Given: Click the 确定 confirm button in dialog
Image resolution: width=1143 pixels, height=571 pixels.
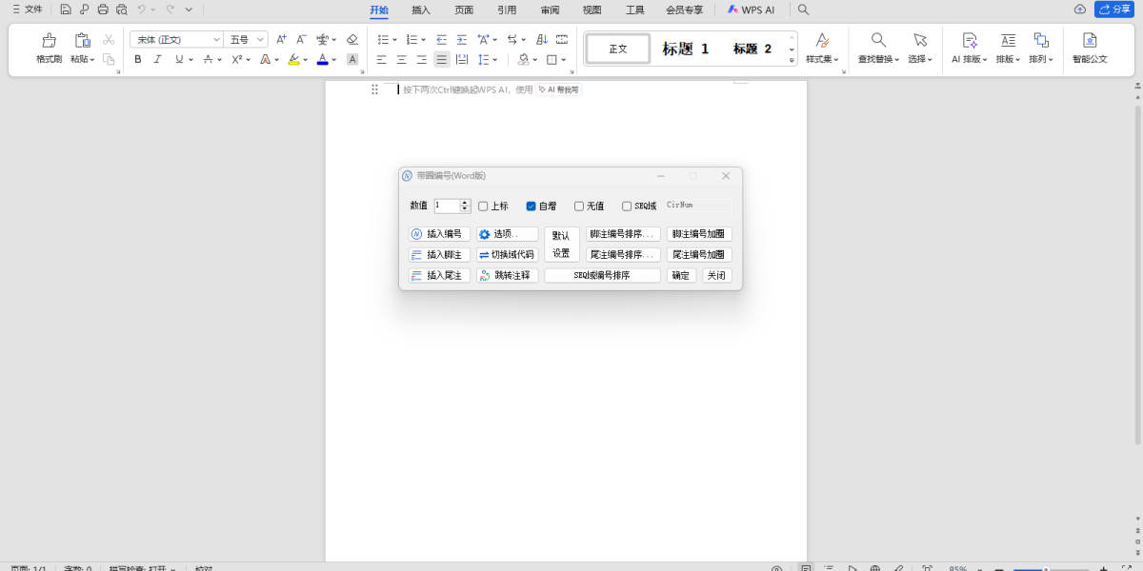Looking at the screenshot, I should (681, 275).
